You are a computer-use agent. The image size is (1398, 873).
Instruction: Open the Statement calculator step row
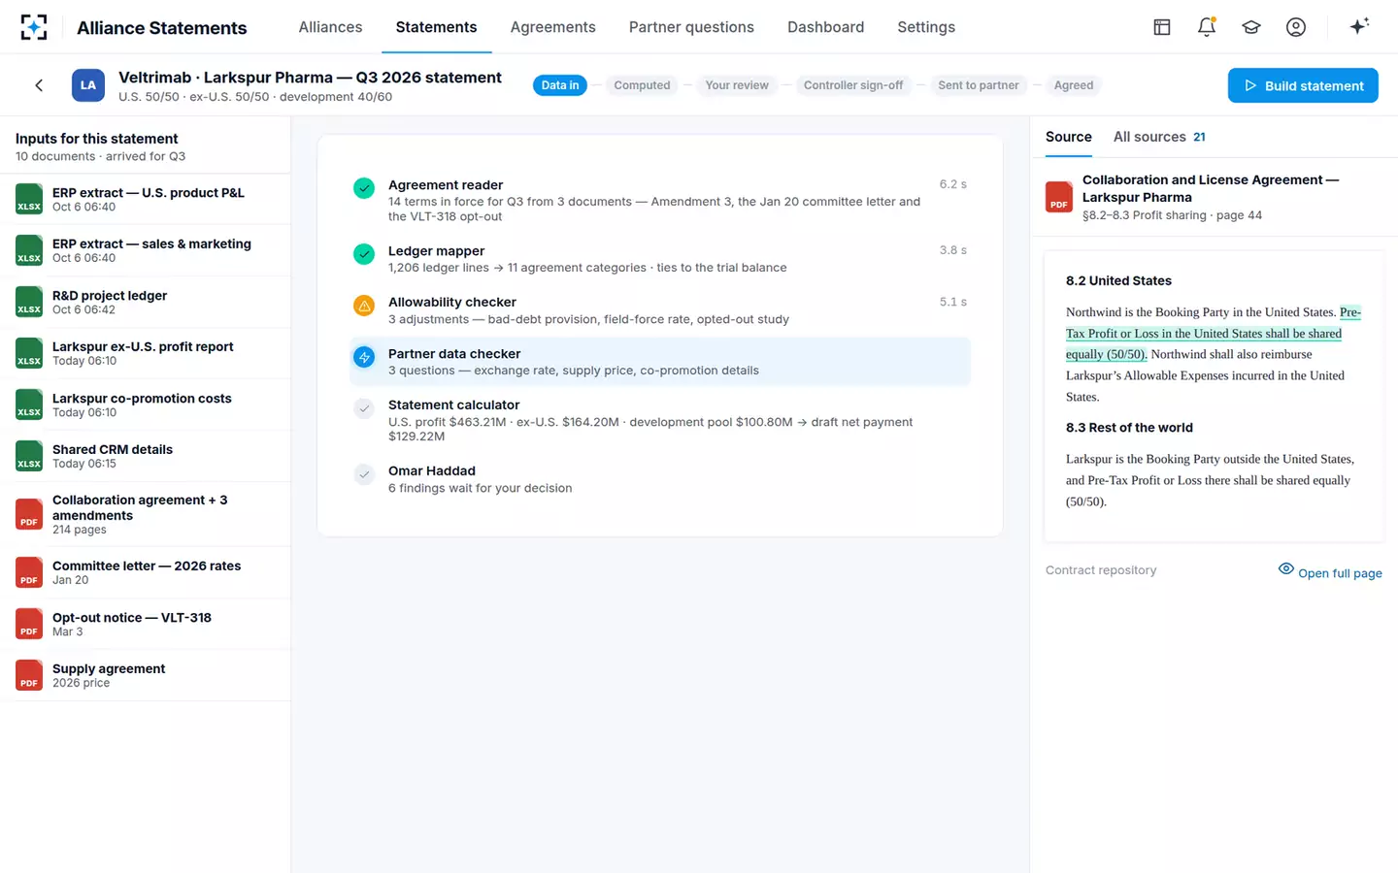click(x=660, y=420)
